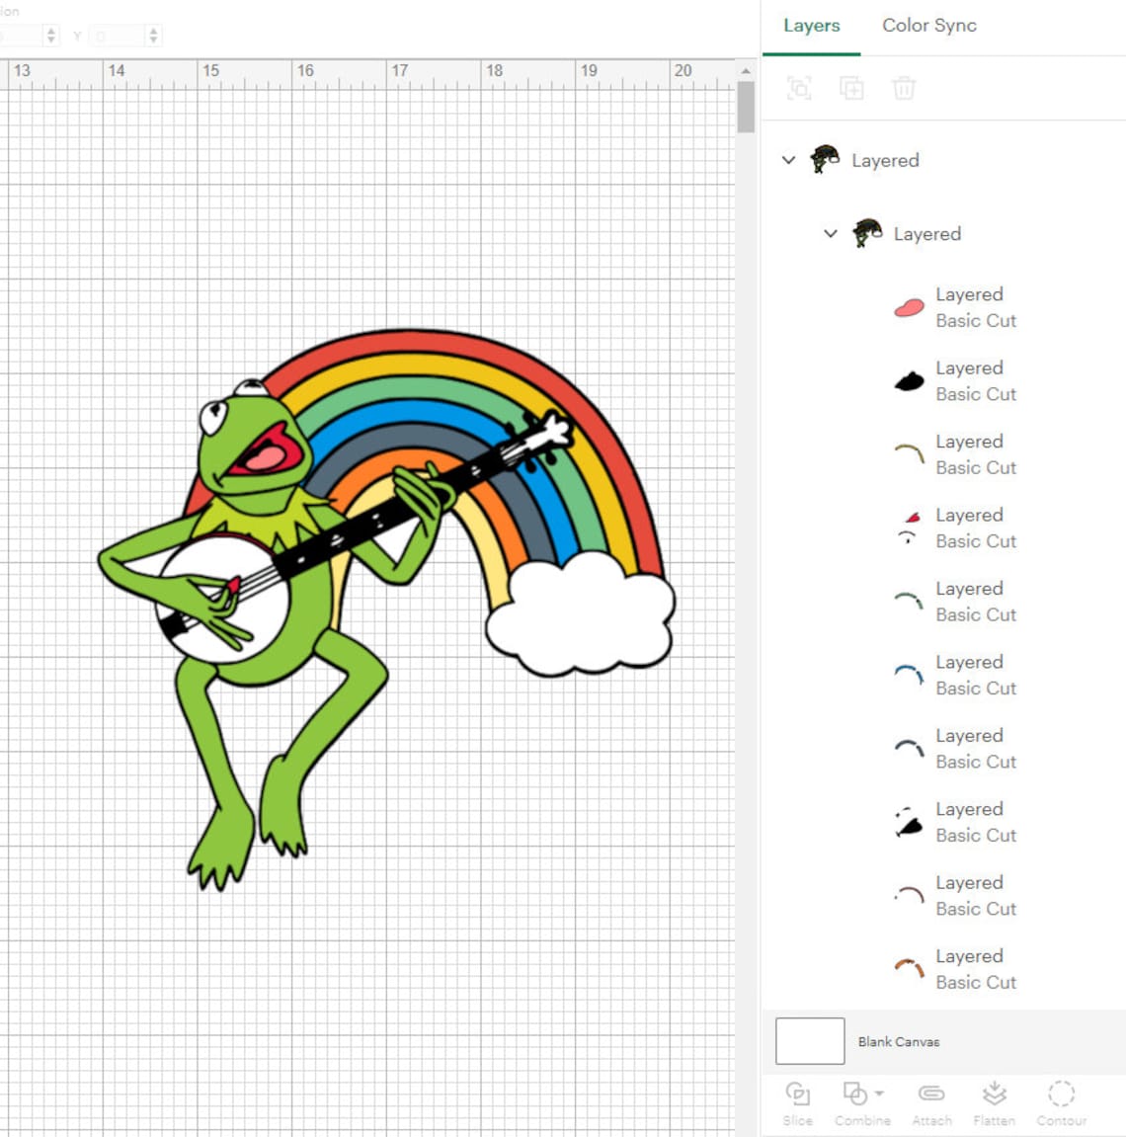Click the Duplicate icon in the Layers toolbar
Screen dimensions: 1126x1137
point(851,89)
